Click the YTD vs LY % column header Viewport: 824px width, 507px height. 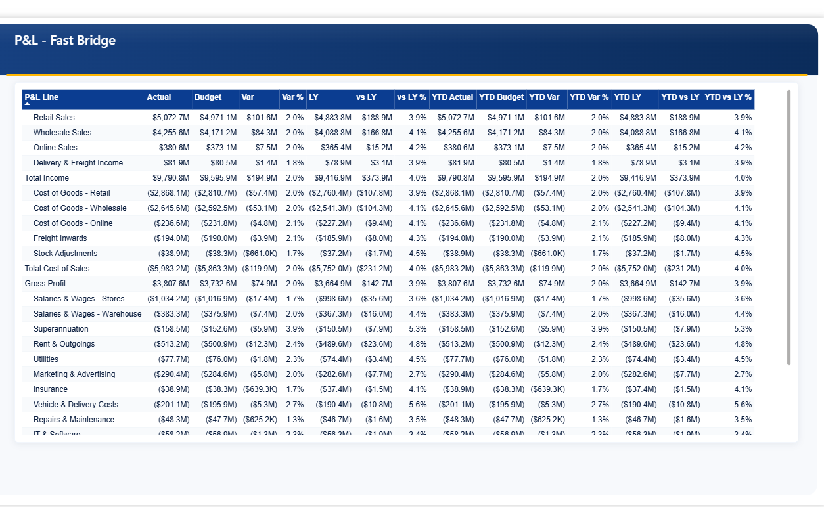[728, 99]
